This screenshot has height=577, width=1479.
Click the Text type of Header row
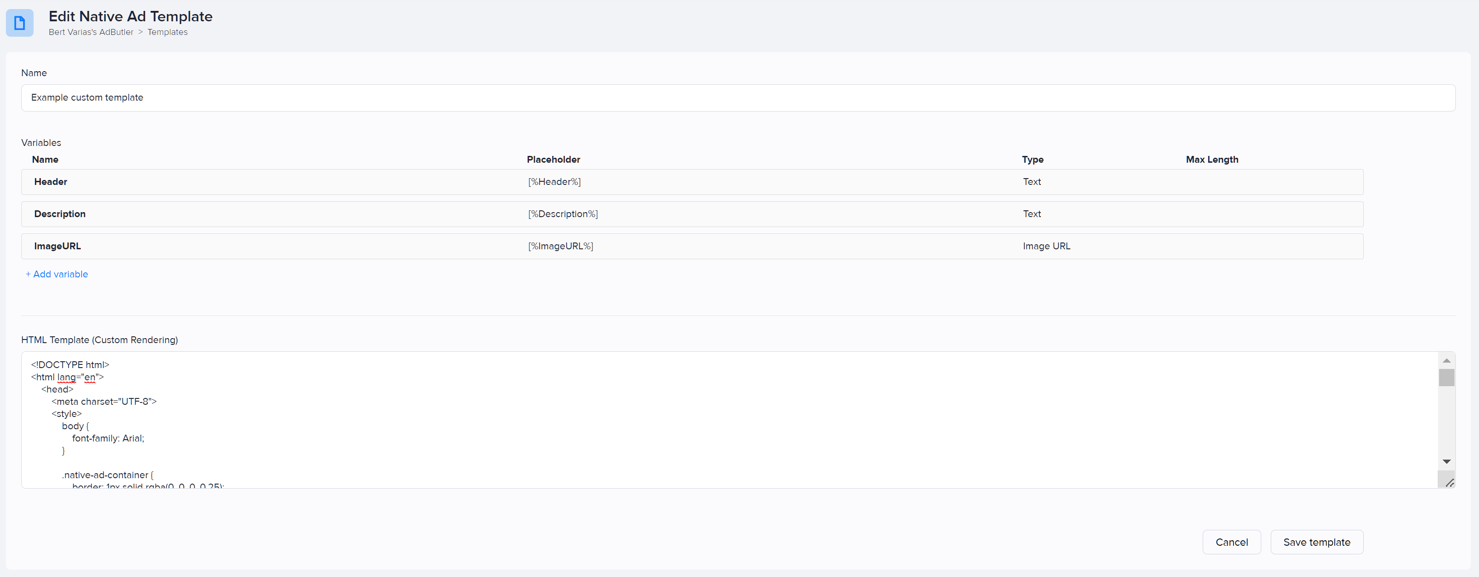tap(1031, 182)
